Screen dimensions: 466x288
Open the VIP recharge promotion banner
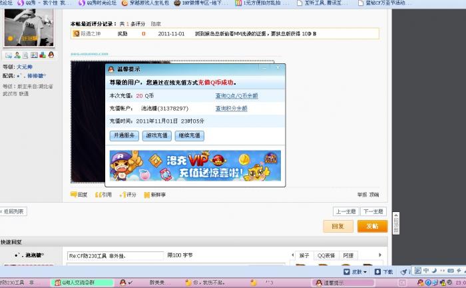point(195,166)
